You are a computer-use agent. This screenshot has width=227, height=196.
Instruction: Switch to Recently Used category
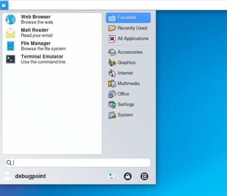coord(128,28)
